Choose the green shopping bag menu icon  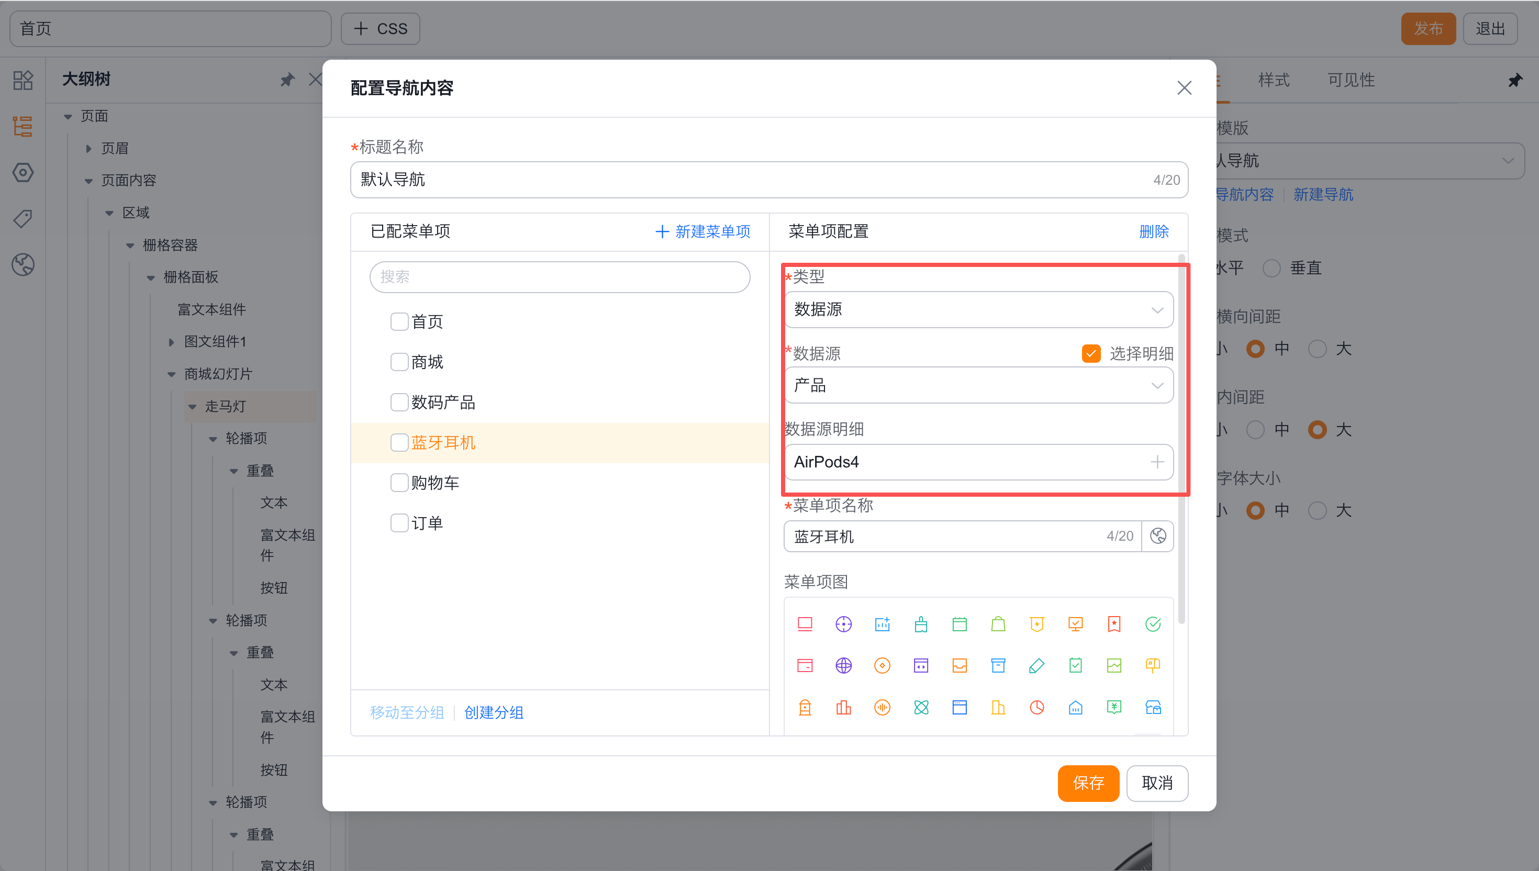(998, 624)
